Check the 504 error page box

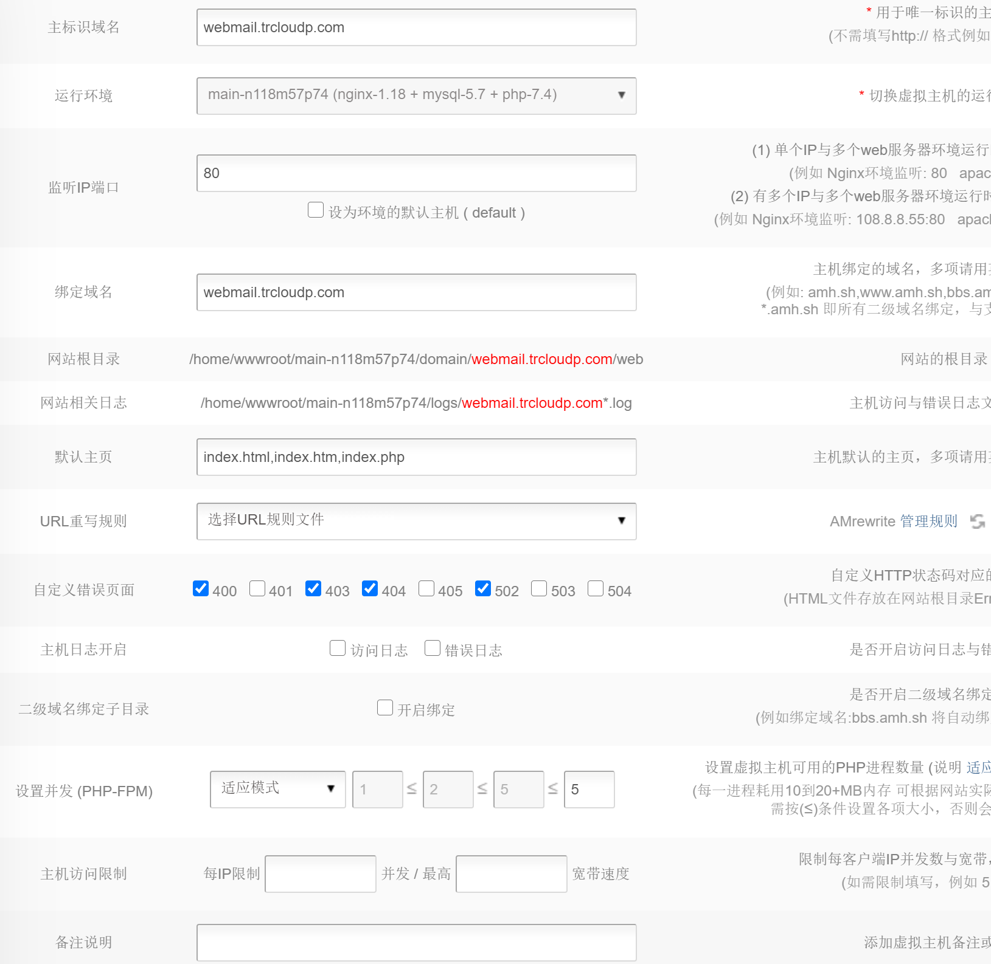[x=596, y=589]
